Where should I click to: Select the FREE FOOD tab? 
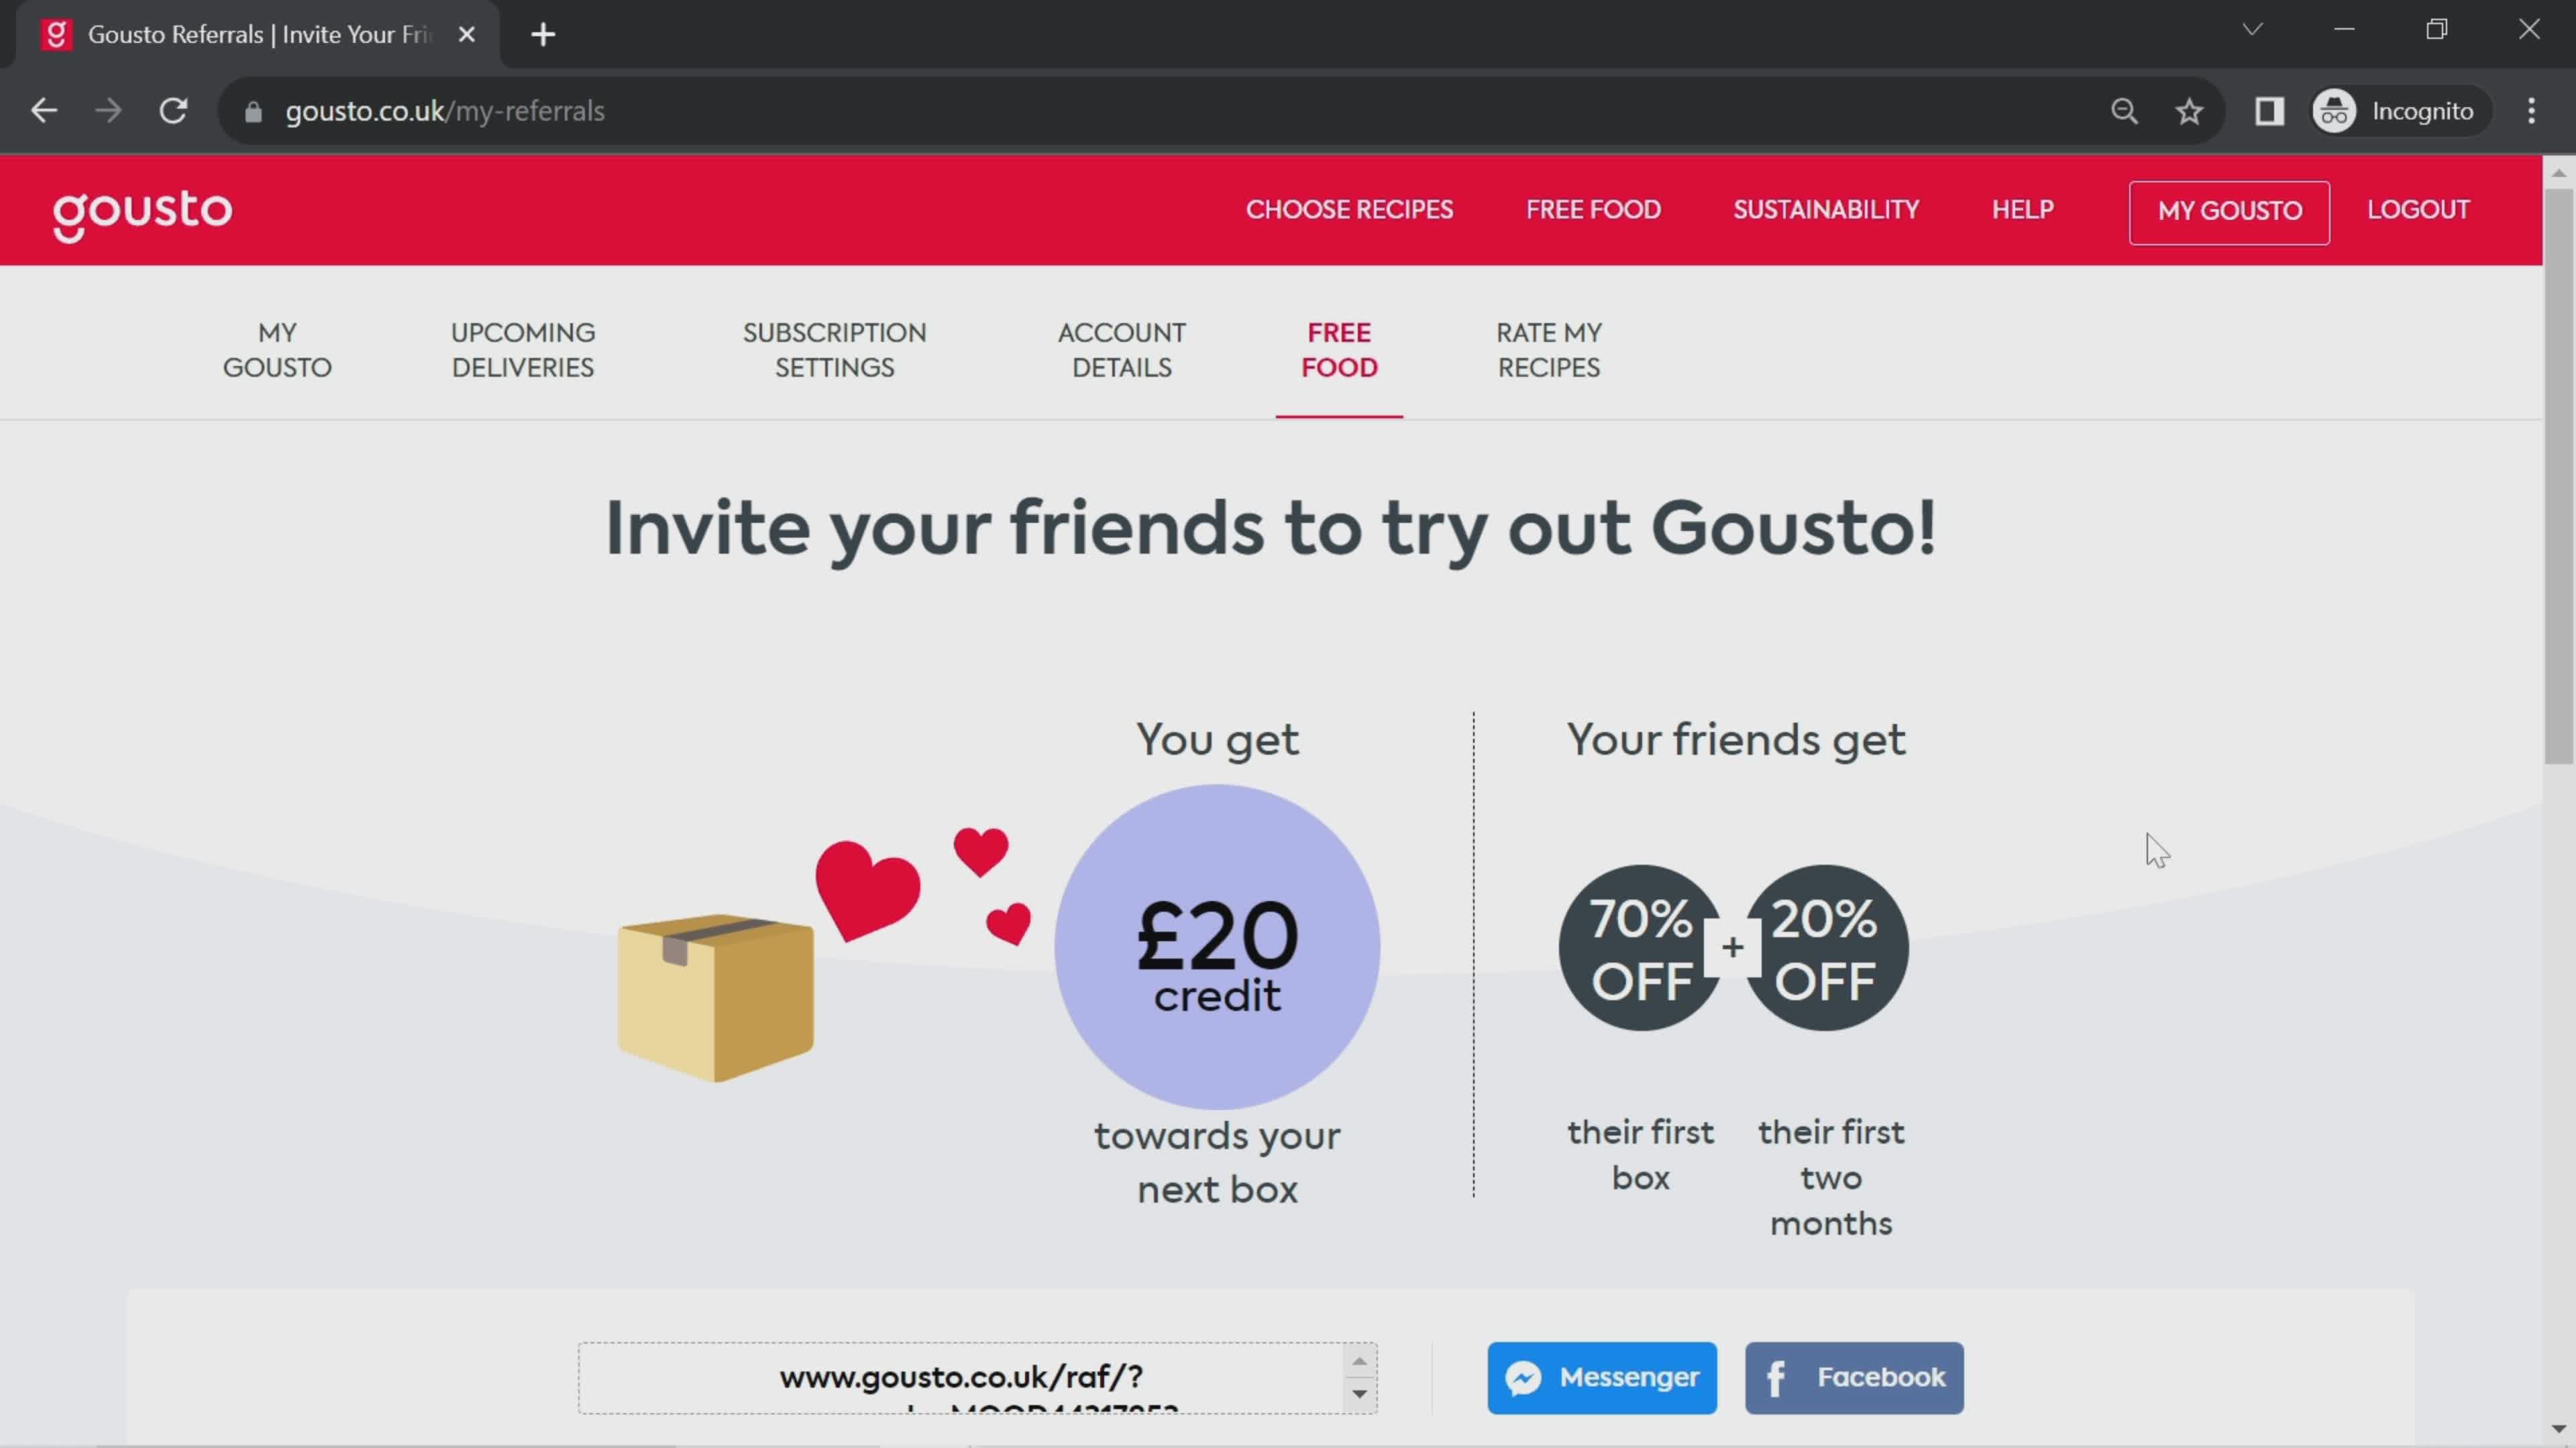[1339, 350]
